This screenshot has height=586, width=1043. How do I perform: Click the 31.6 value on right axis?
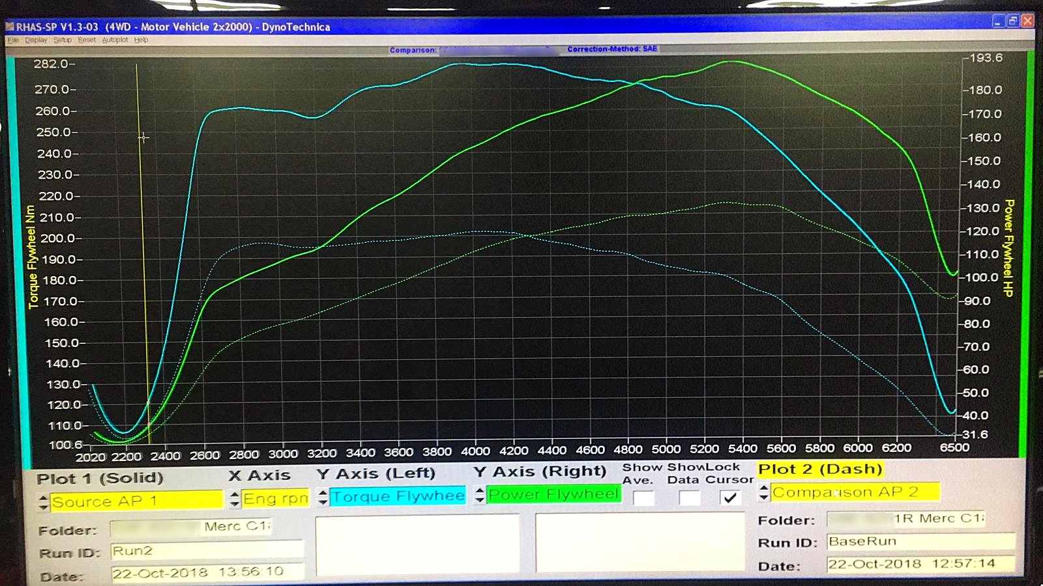click(x=976, y=434)
